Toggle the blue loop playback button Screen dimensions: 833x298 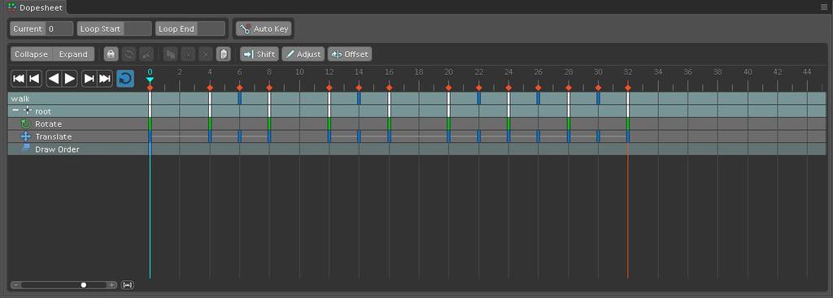click(x=125, y=79)
